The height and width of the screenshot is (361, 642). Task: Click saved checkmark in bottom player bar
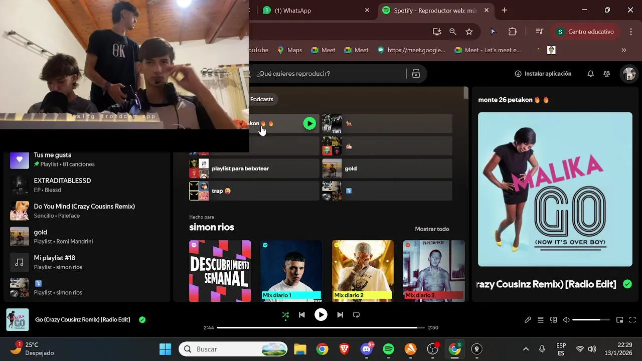pyautogui.click(x=142, y=319)
